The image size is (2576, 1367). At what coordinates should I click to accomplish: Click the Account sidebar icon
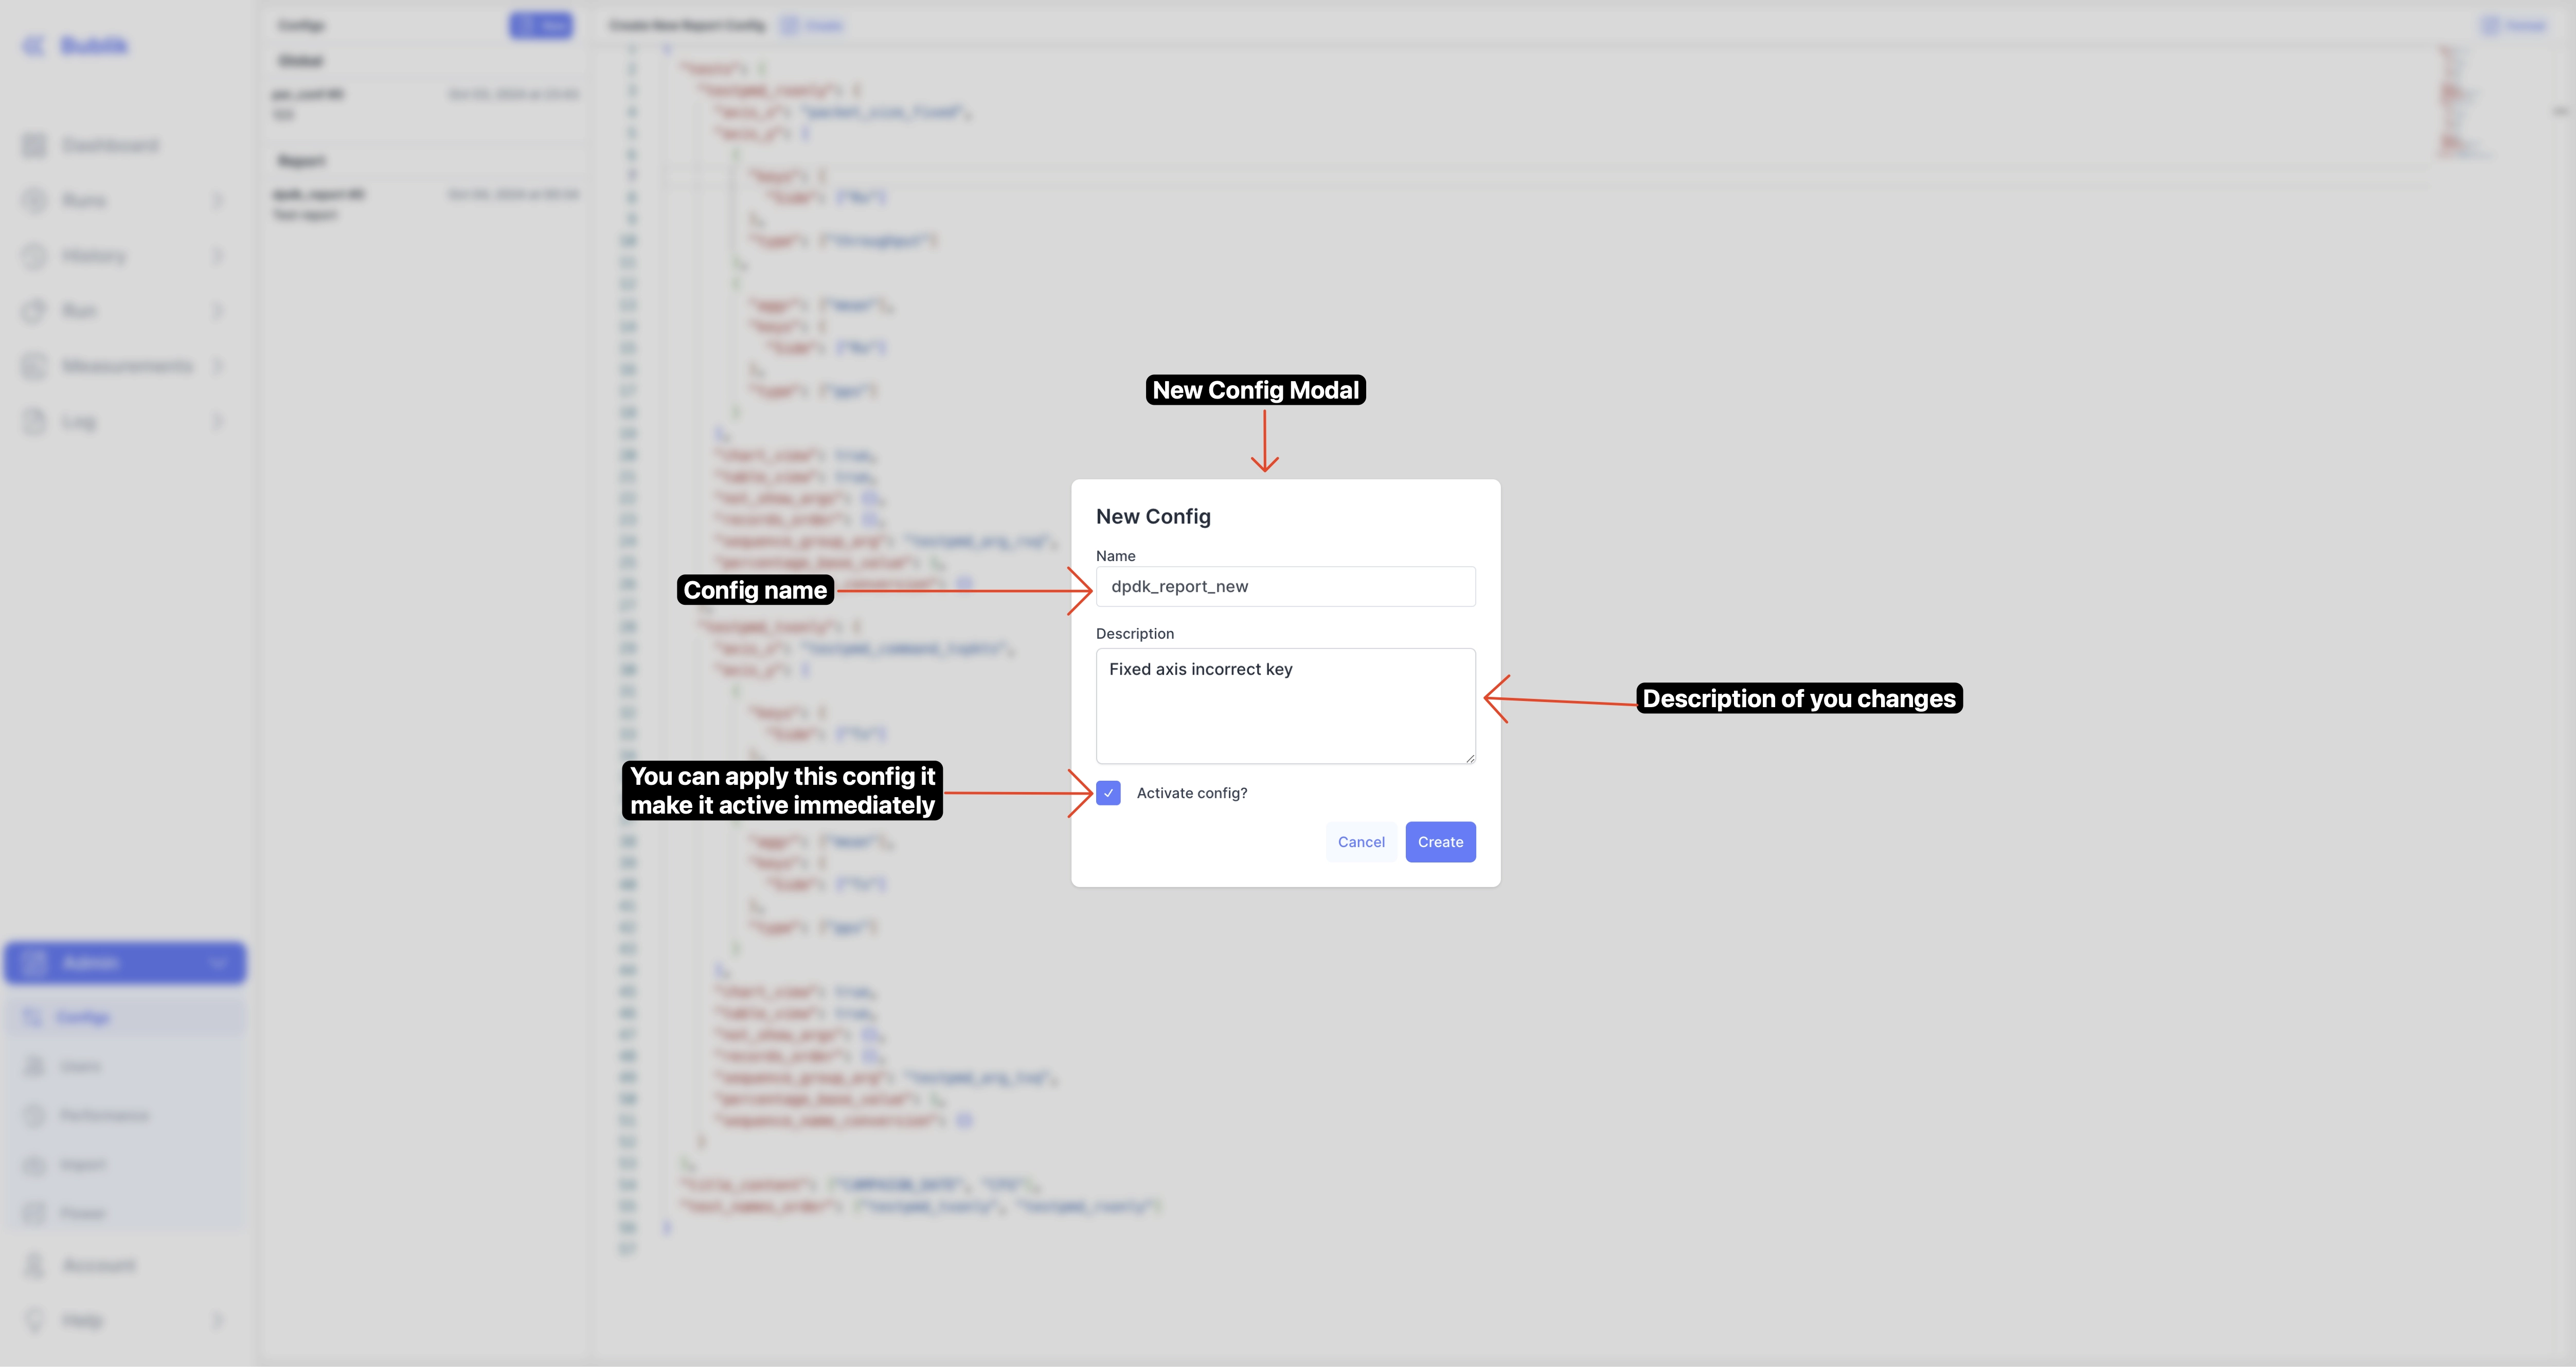click(33, 1265)
